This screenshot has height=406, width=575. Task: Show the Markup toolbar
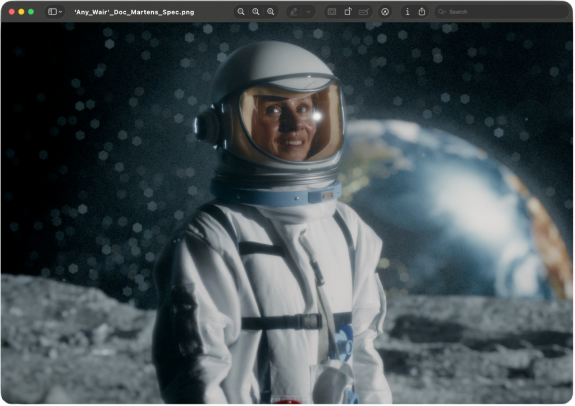tap(385, 12)
